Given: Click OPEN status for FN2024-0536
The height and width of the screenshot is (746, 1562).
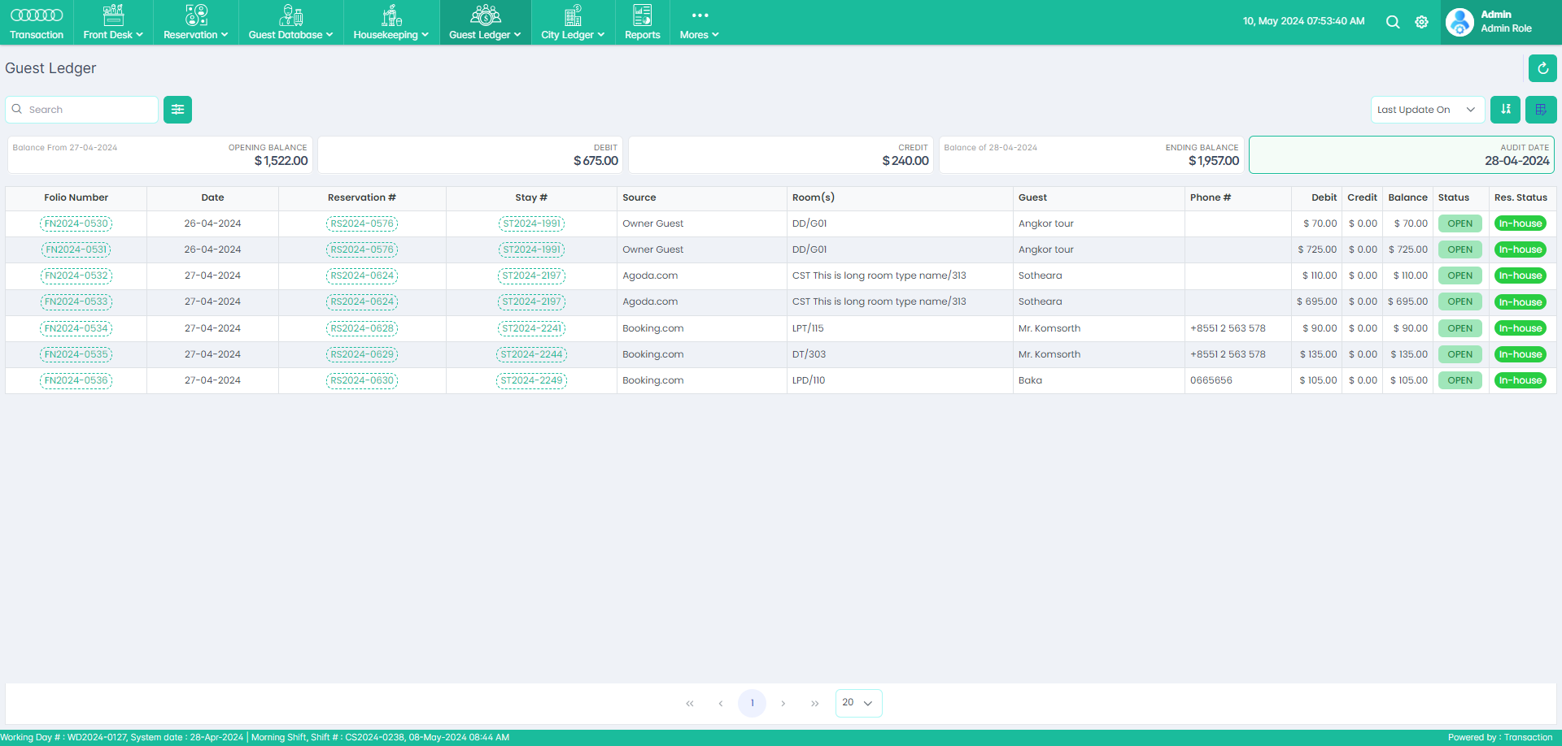Looking at the screenshot, I should tap(1460, 380).
